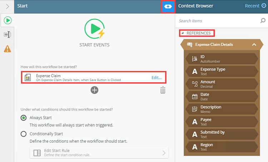268x162 pixels.
Task: Click the form icon in Expense Claim row
Action: pyautogui.click(x=28, y=78)
